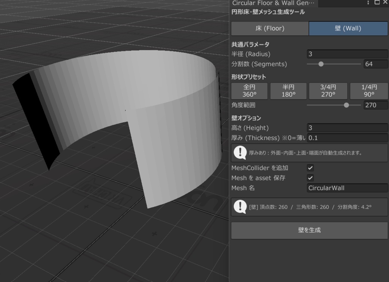The image size is (389, 282).
Task: Click the 共通パラメータ section heading
Action: point(250,44)
